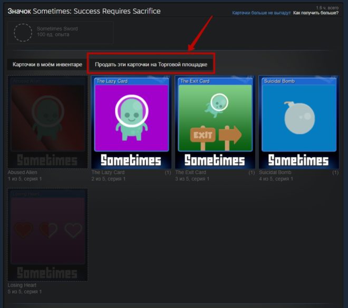Open 'Карточки в моём инвентаре' button
This screenshot has width=348, height=308.
point(47,65)
